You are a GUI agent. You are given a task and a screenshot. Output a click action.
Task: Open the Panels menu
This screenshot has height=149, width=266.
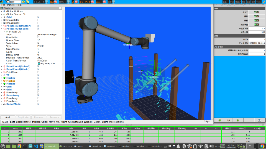tap(11, 5)
